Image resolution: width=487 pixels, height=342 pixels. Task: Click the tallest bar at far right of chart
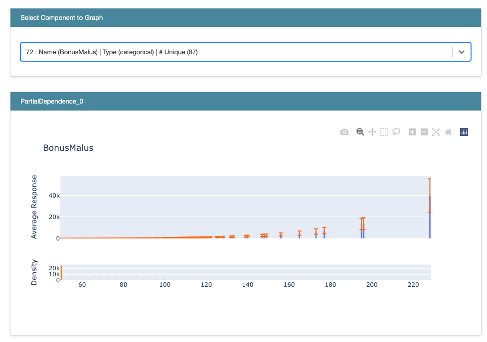(x=430, y=219)
